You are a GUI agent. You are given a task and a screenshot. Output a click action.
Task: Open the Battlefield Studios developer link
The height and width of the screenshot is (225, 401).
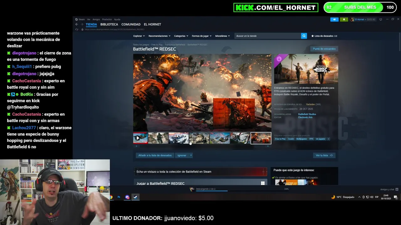click(307, 114)
